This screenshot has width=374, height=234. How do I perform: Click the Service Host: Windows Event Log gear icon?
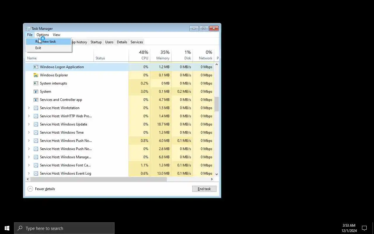coord(36,173)
